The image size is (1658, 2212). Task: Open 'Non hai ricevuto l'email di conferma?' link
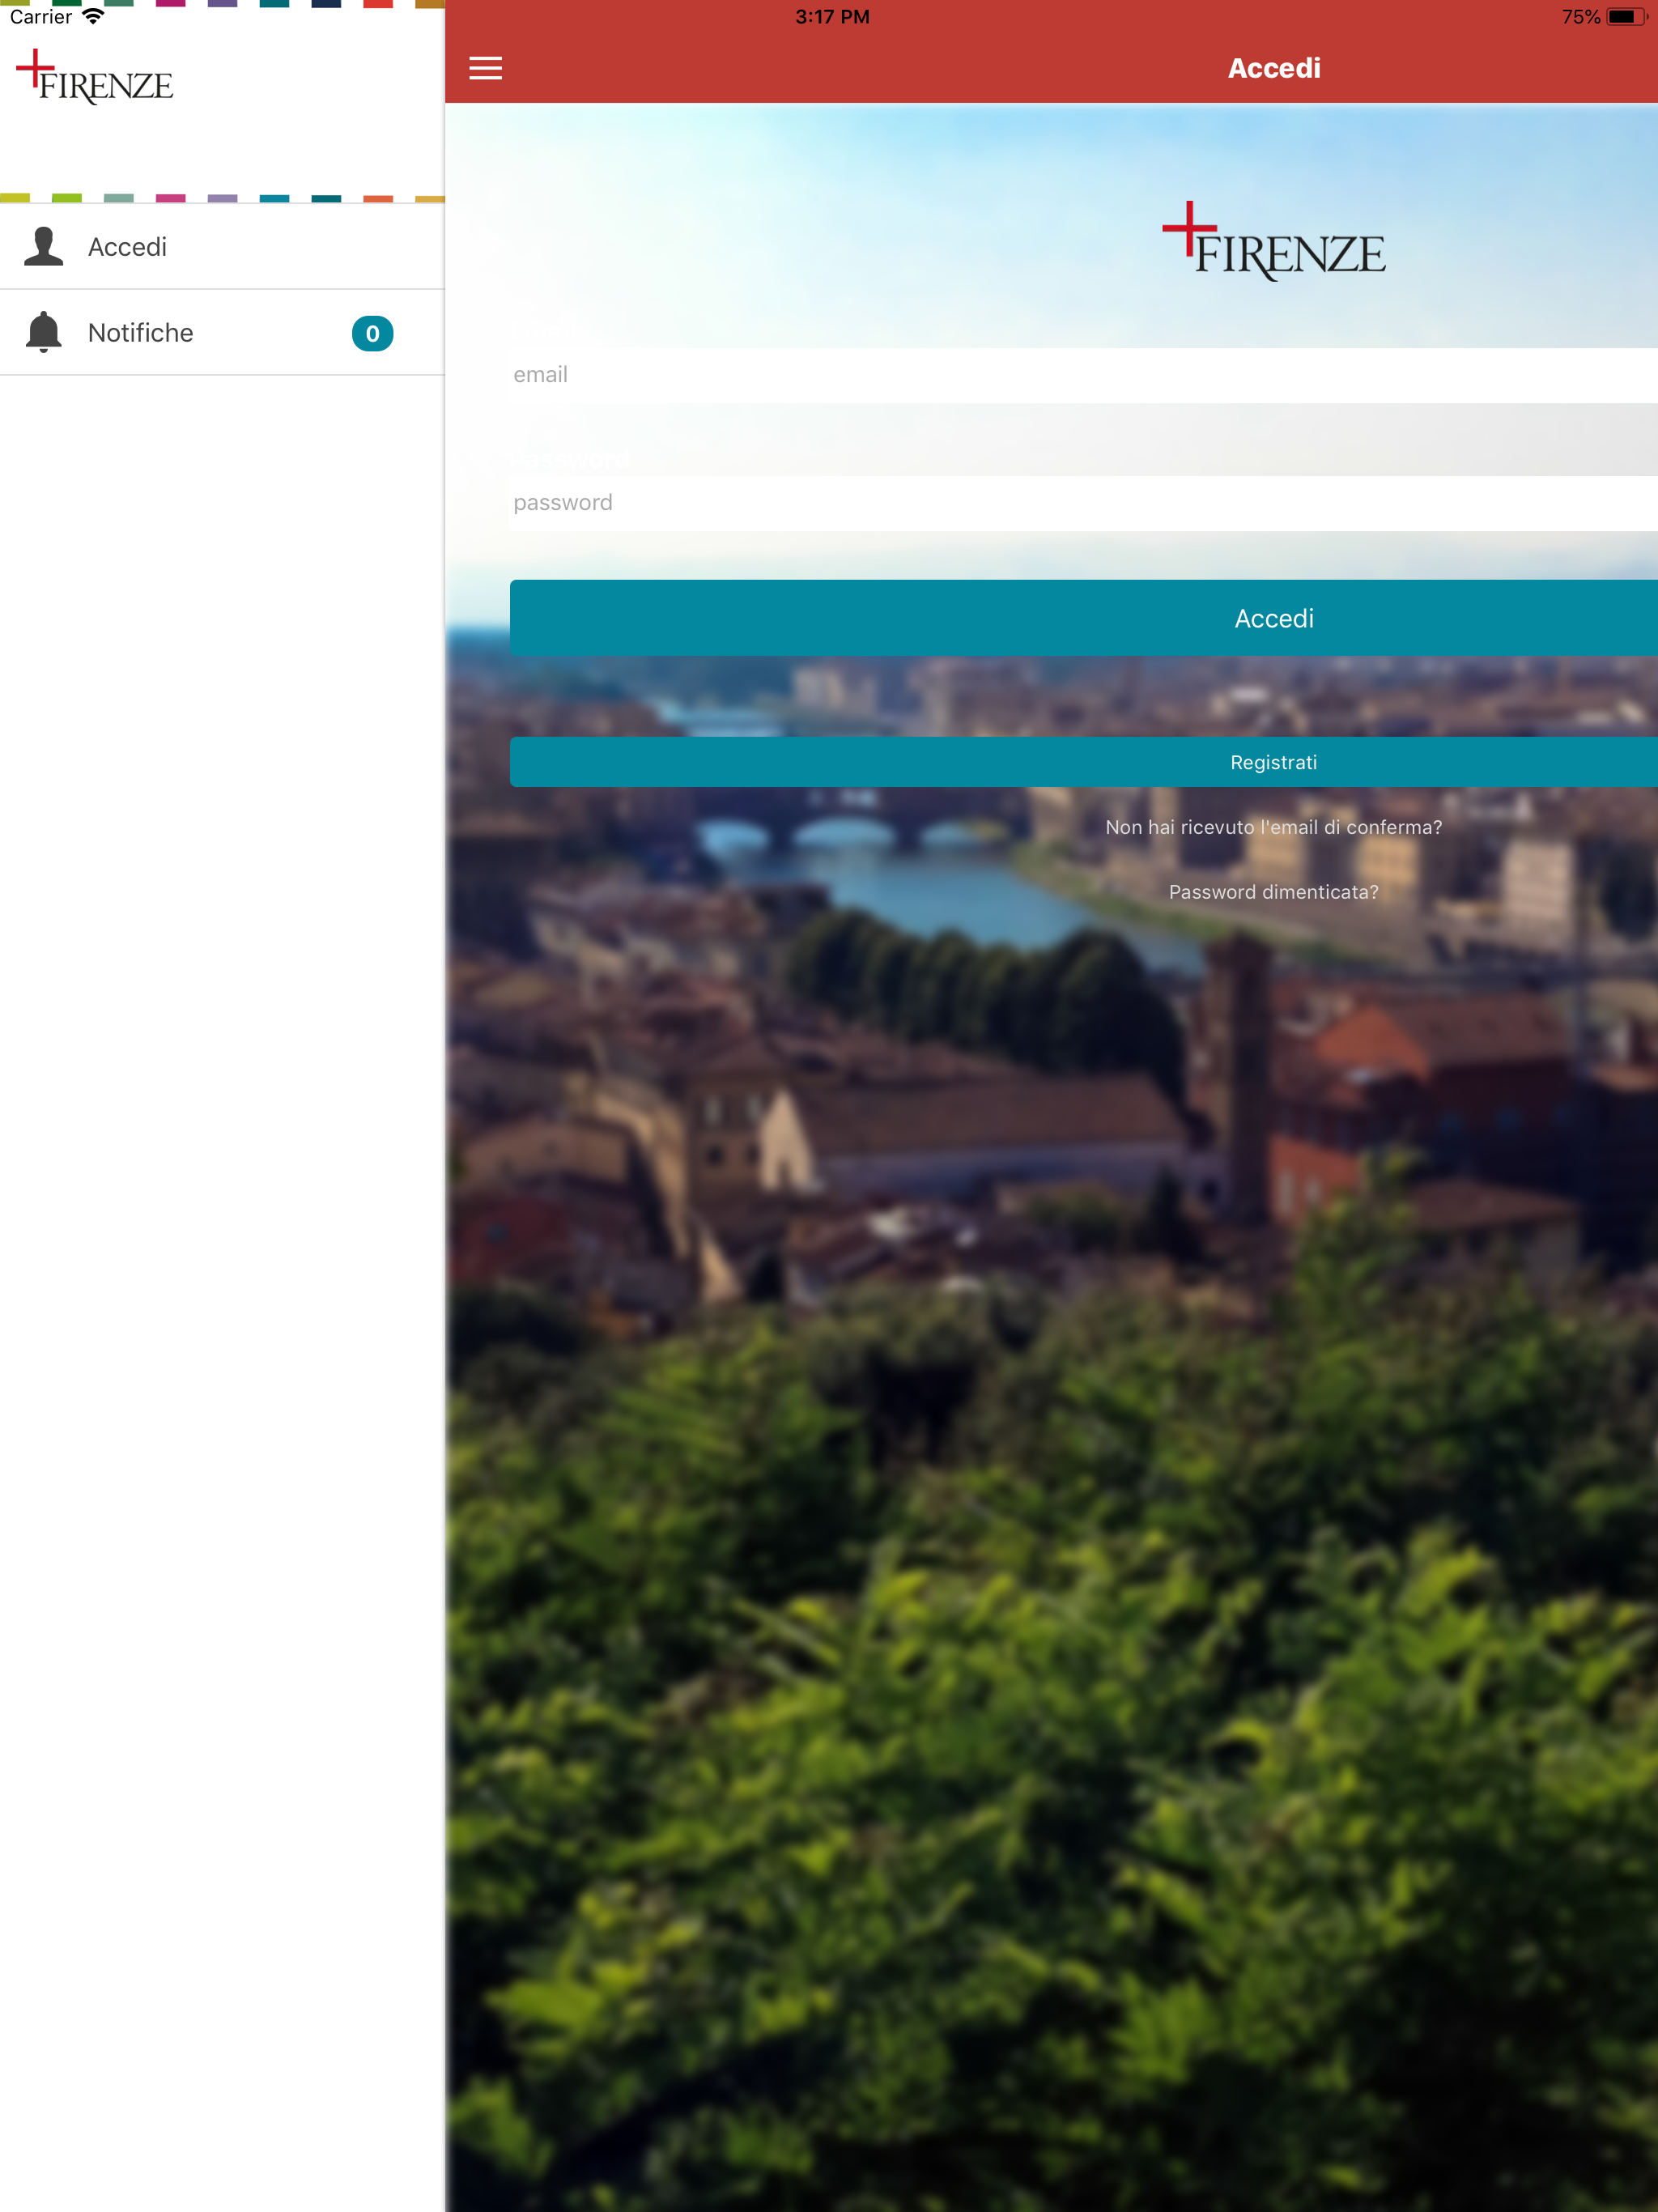[1273, 827]
